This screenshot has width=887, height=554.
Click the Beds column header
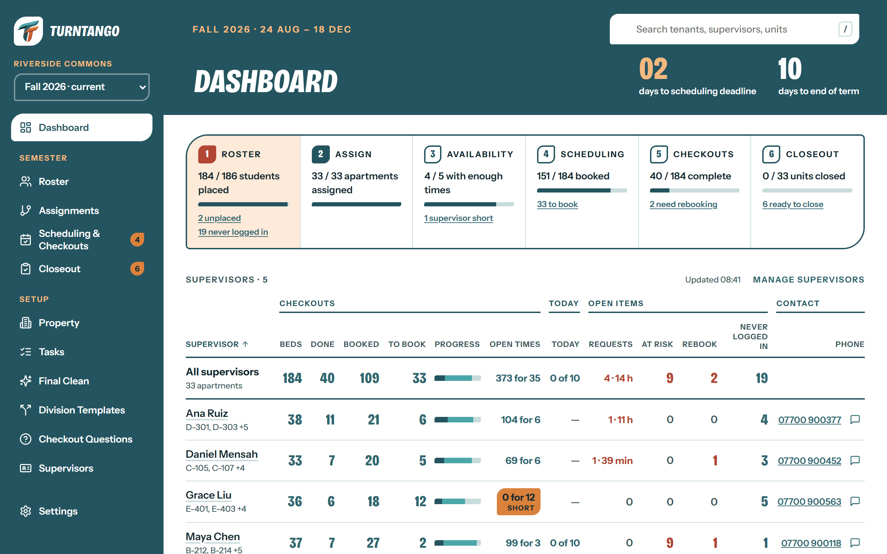point(291,344)
